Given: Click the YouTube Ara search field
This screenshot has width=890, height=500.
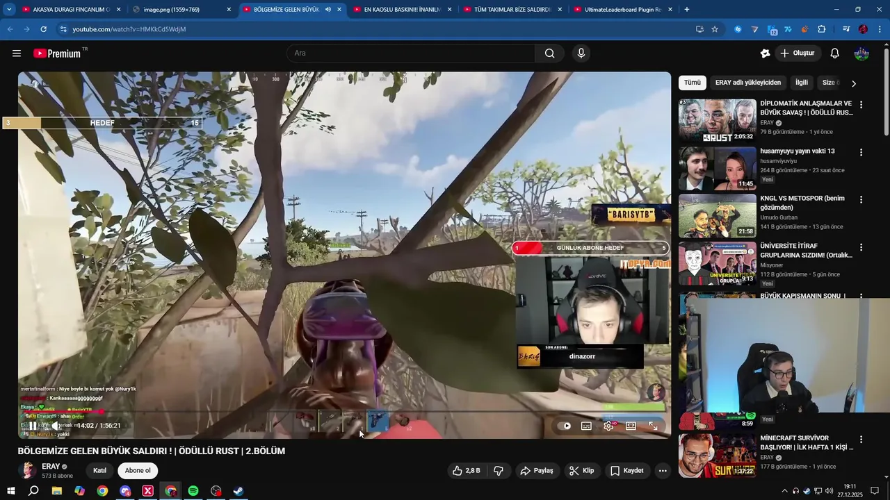Looking at the screenshot, I should [410, 53].
